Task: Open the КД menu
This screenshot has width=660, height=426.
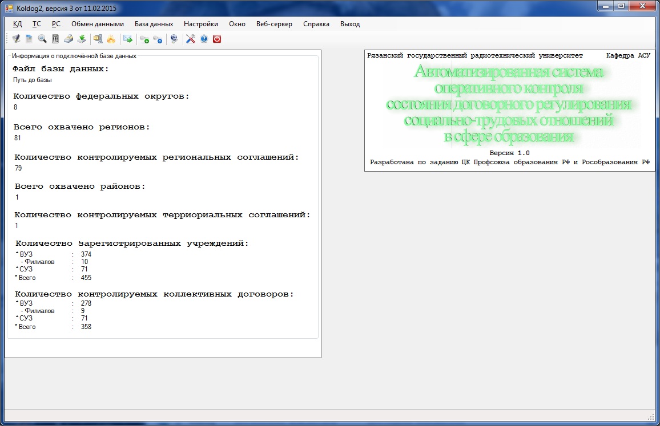Action: [17, 24]
